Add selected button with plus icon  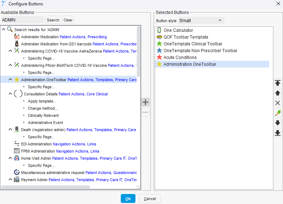pos(145,102)
